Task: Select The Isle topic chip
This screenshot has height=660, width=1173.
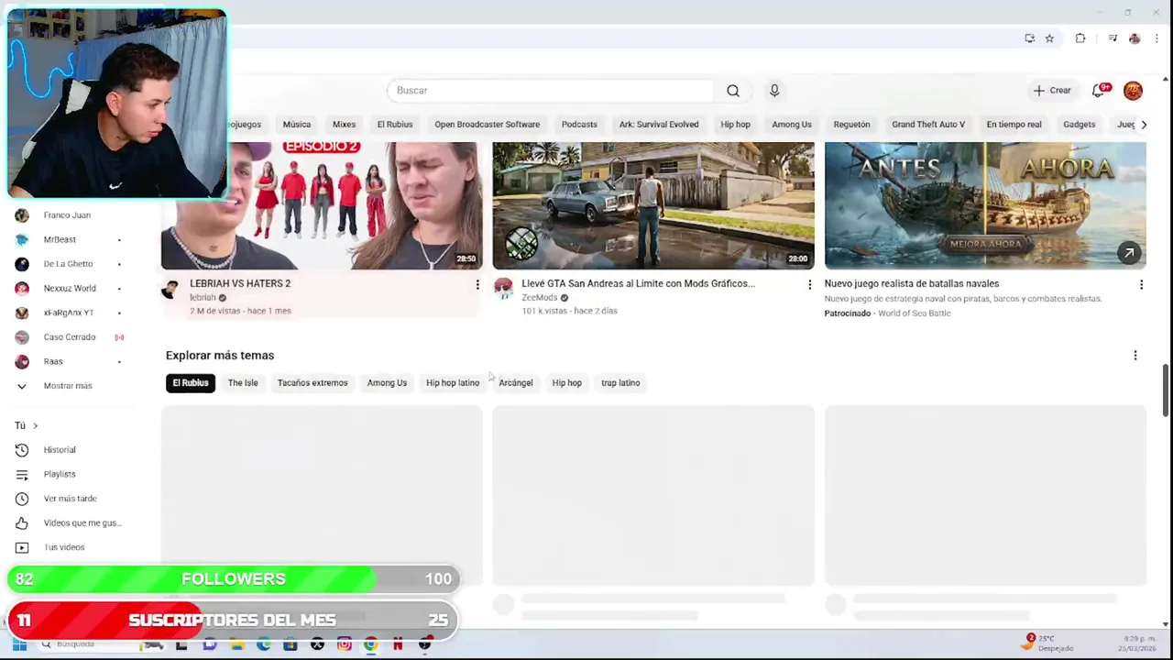Action: pyautogui.click(x=243, y=383)
